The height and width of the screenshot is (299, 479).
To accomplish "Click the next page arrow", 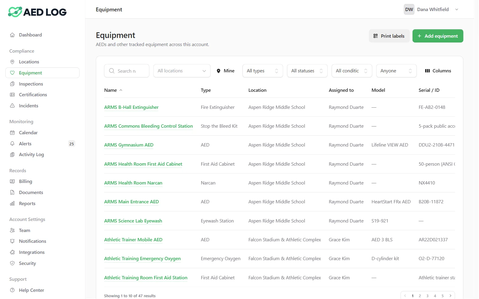I will (450, 296).
